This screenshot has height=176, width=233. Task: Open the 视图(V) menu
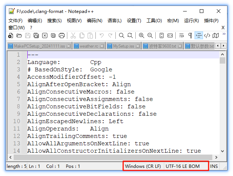(74, 21)
